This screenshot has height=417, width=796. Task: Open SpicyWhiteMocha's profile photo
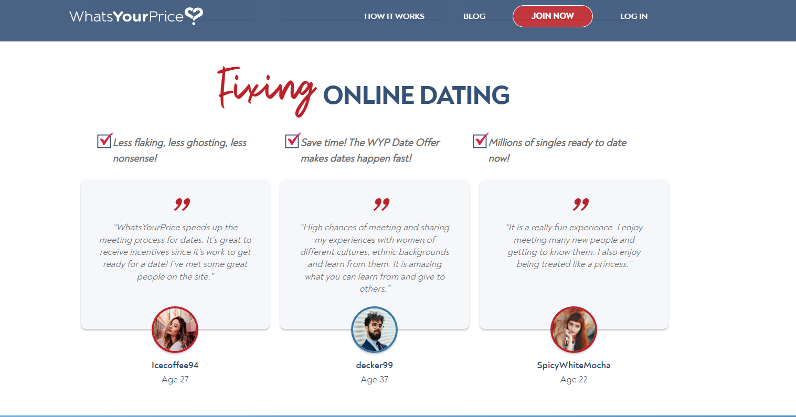pyautogui.click(x=574, y=330)
